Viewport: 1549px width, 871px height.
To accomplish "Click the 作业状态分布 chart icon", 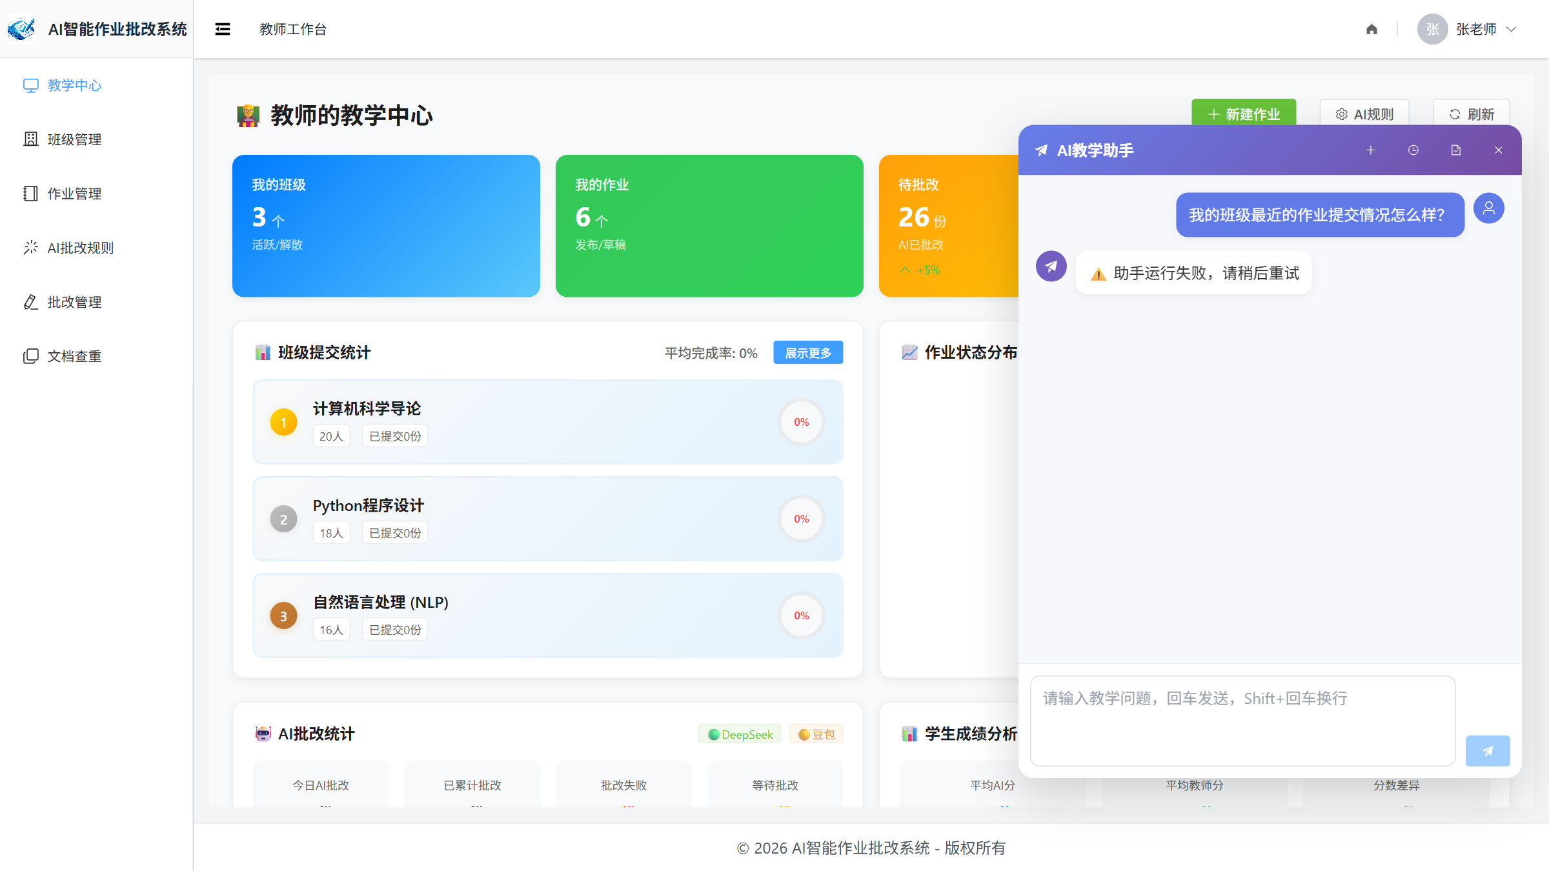I will (x=909, y=352).
